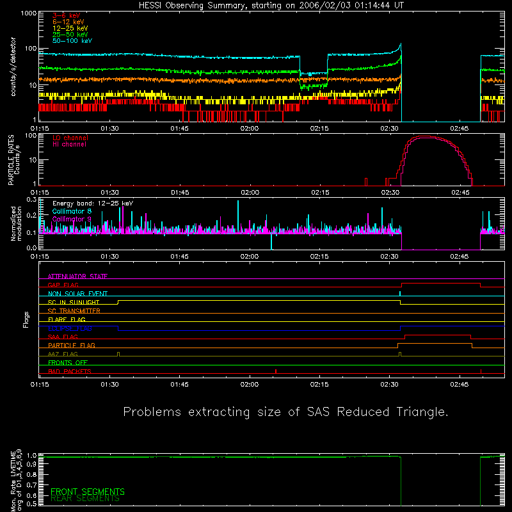Click the 'Energy band: 12-25 keV' label
Image resolution: width=512 pixels, height=512 pixels.
tap(93, 204)
